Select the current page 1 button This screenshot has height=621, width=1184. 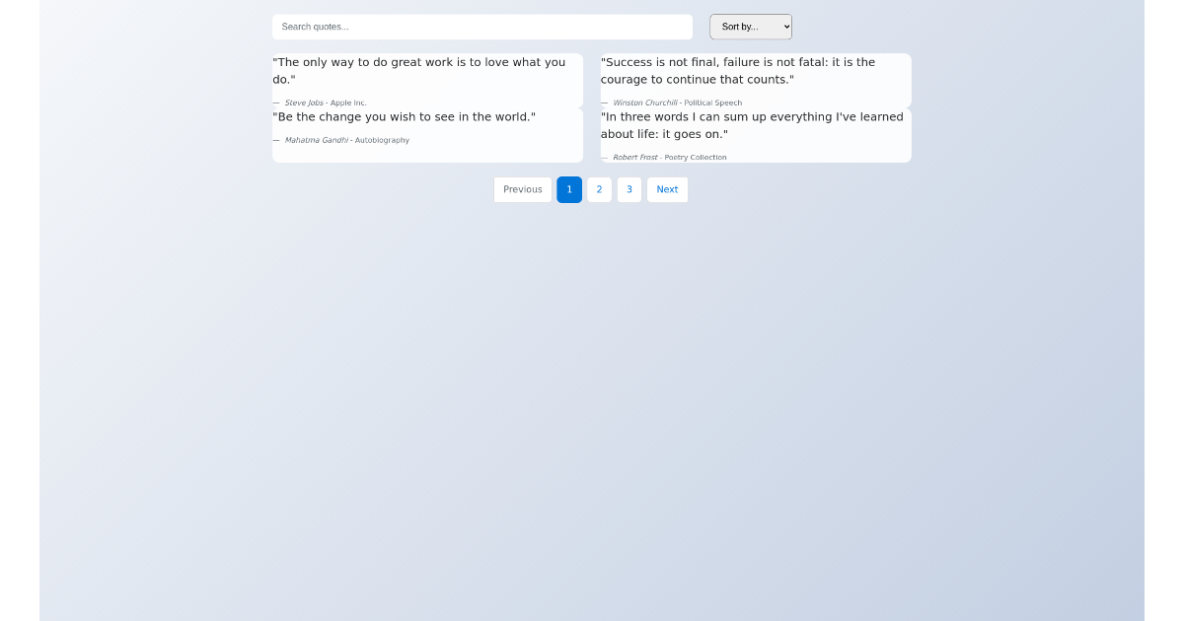569,189
